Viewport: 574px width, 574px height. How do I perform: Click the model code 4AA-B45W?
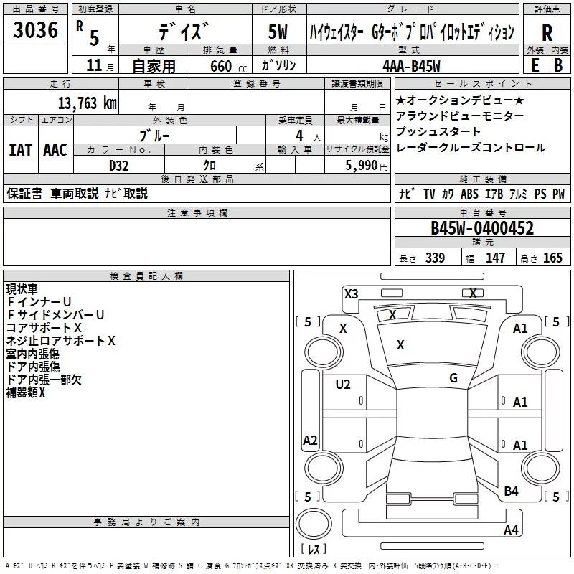pyautogui.click(x=411, y=66)
